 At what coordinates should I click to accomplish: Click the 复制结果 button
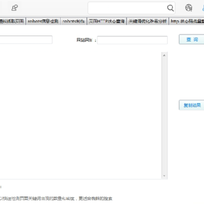(192, 105)
